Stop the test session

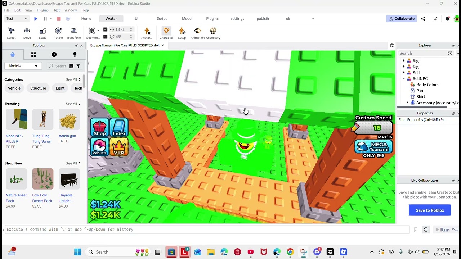[58, 19]
